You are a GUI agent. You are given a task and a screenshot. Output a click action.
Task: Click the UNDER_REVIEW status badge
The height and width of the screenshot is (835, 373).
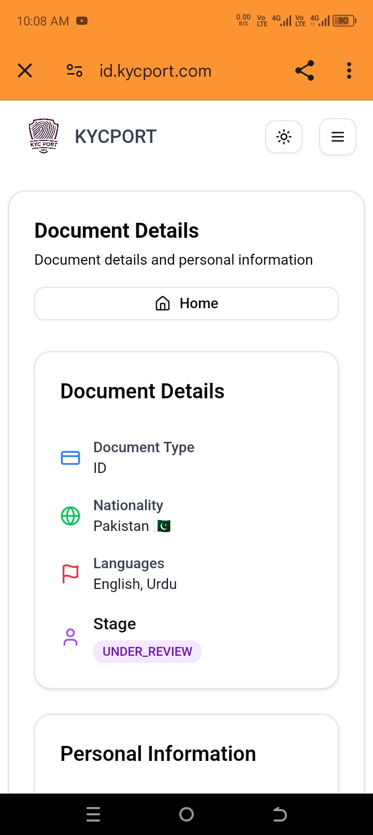(147, 652)
